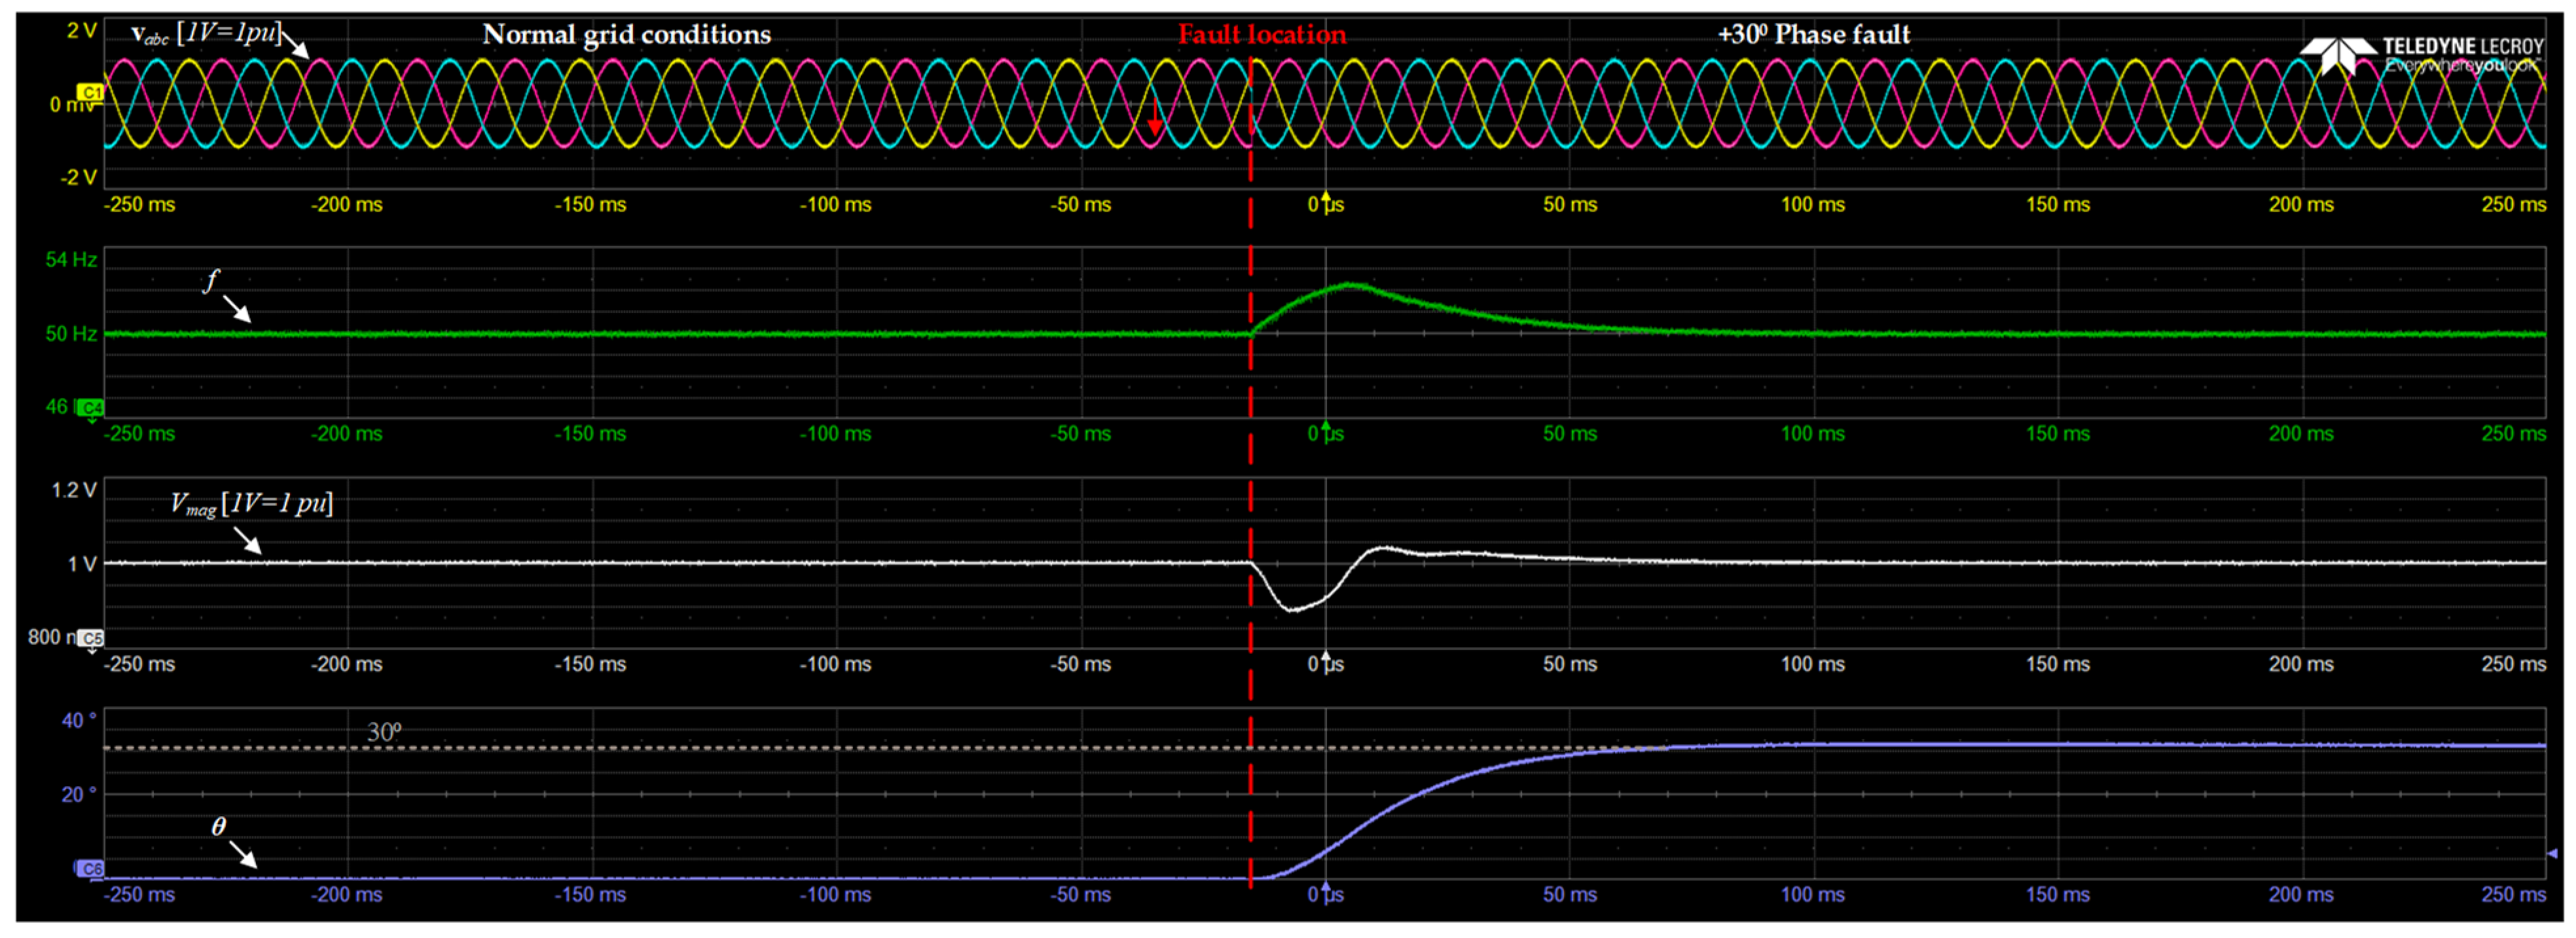The image size is (2576, 938).
Task: Click the '40 °' scale label
Action: tap(79, 720)
